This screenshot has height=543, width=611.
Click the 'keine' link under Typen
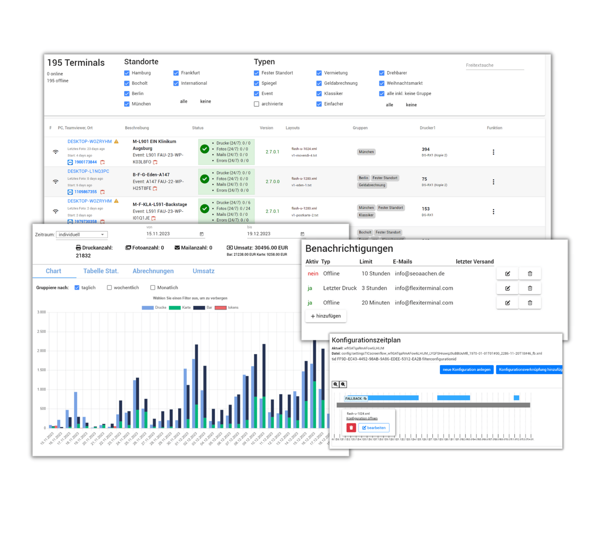pyautogui.click(x=411, y=105)
